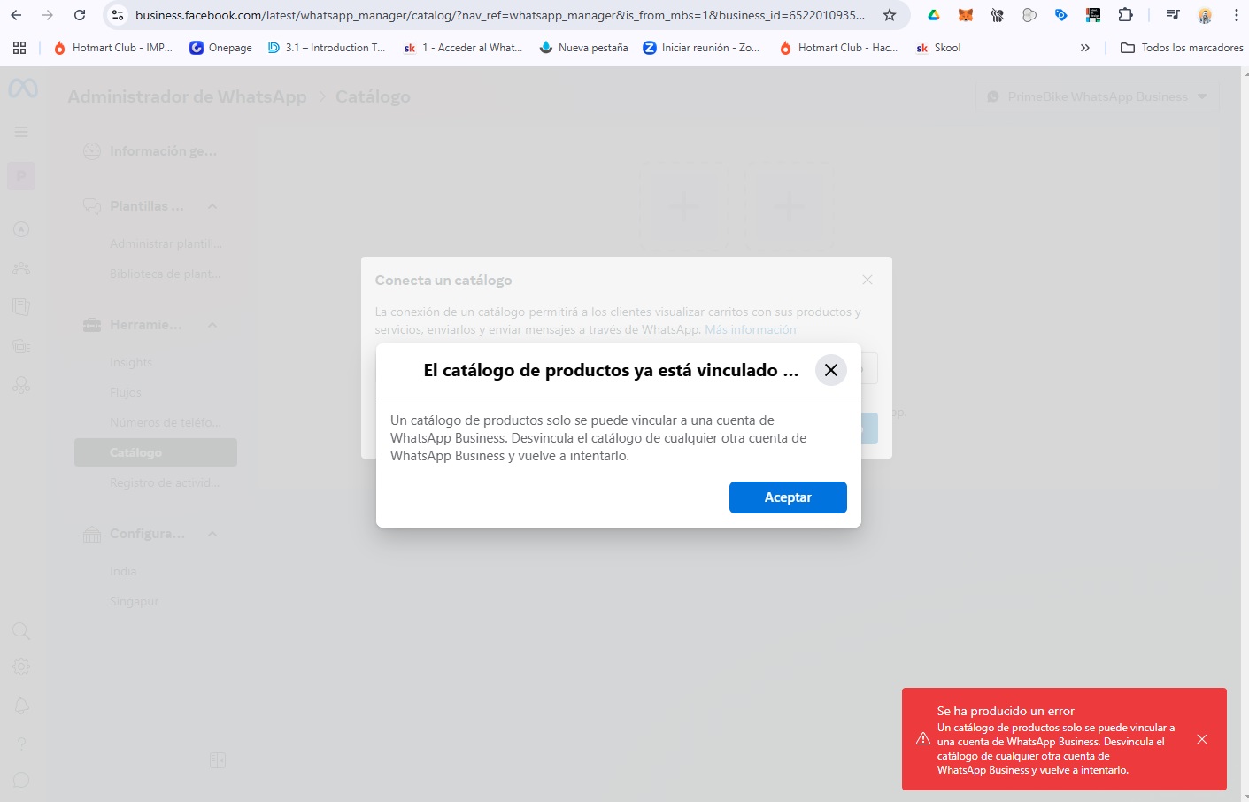Screen dimensions: 1249x802
Task: Click the Aceptar button in the dialog
Action: (787, 497)
